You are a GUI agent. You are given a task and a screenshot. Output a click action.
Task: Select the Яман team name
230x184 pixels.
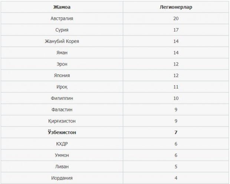pyautogui.click(x=62, y=53)
